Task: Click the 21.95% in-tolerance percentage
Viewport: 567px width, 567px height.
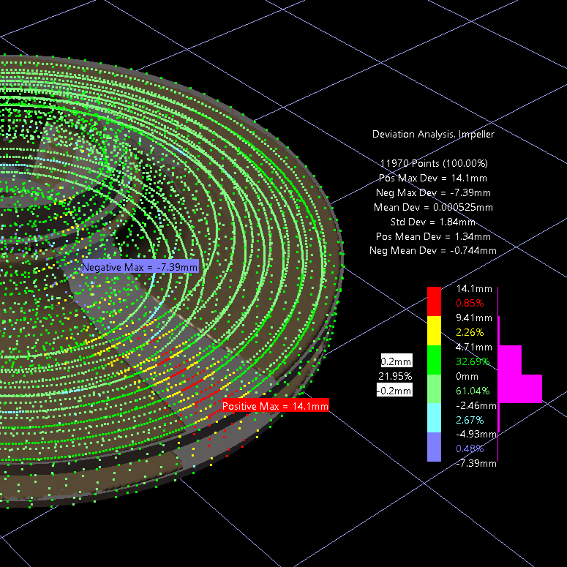Action: (395, 376)
